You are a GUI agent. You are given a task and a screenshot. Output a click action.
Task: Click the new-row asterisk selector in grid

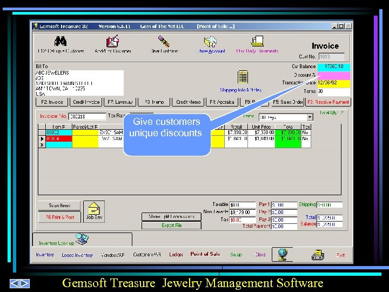coord(42,145)
